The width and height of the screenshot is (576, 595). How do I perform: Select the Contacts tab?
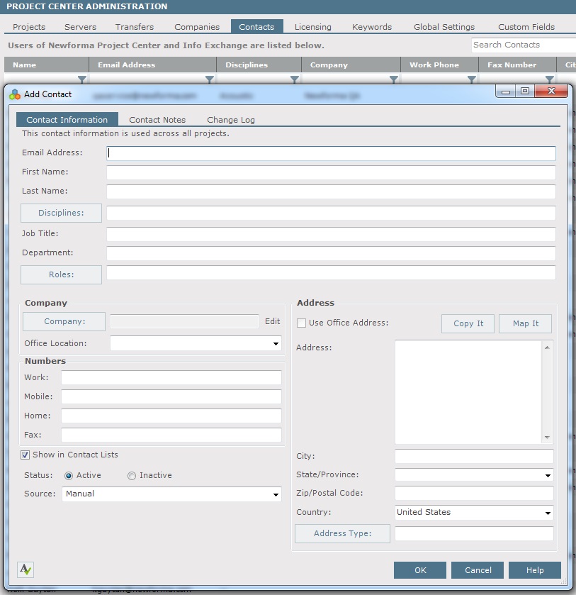tap(256, 27)
